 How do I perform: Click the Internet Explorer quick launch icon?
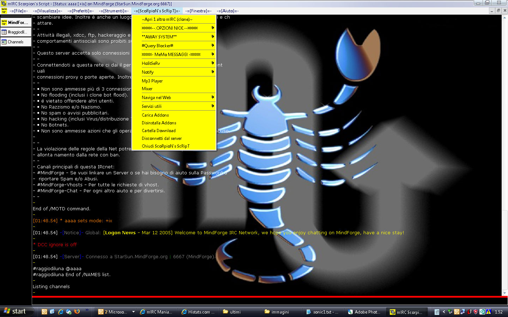coord(60,312)
